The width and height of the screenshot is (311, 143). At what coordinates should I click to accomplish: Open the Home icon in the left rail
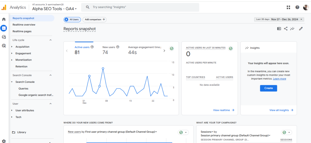(4, 19)
